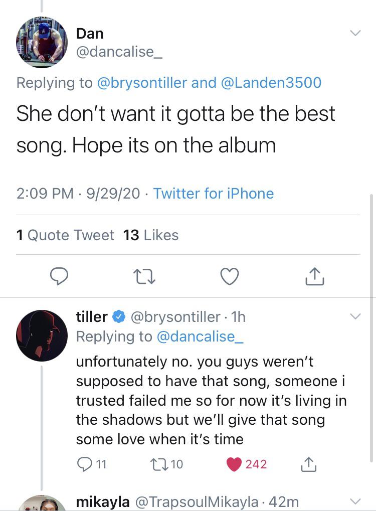The image size is (376, 511).
Task: Open the dropdown chevron on mikayla's reply
Action: [x=355, y=501]
